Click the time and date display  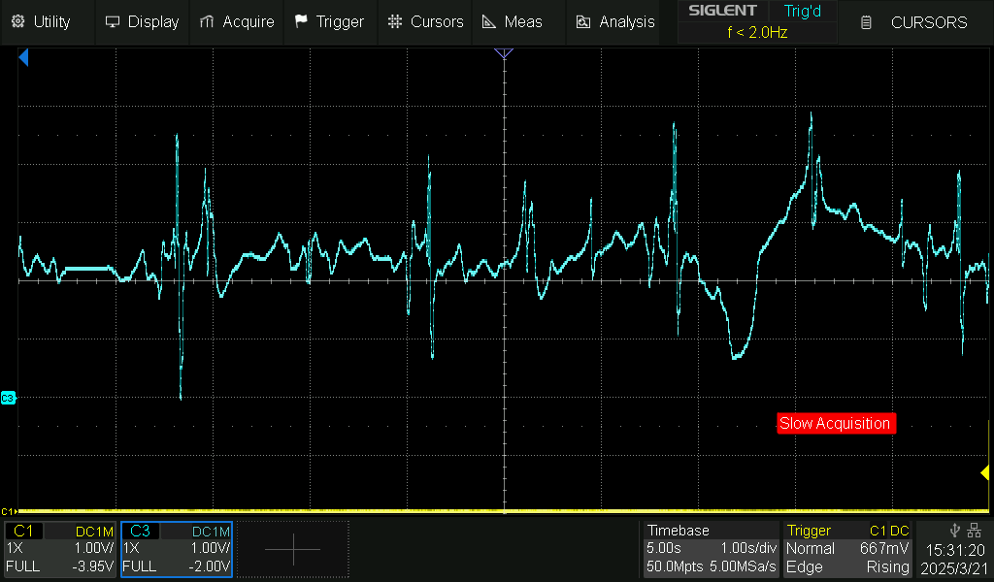pos(954,557)
